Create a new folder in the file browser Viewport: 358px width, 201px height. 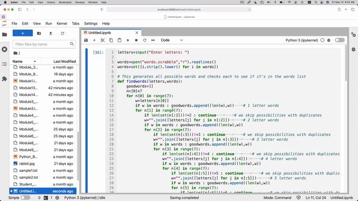[39, 33]
